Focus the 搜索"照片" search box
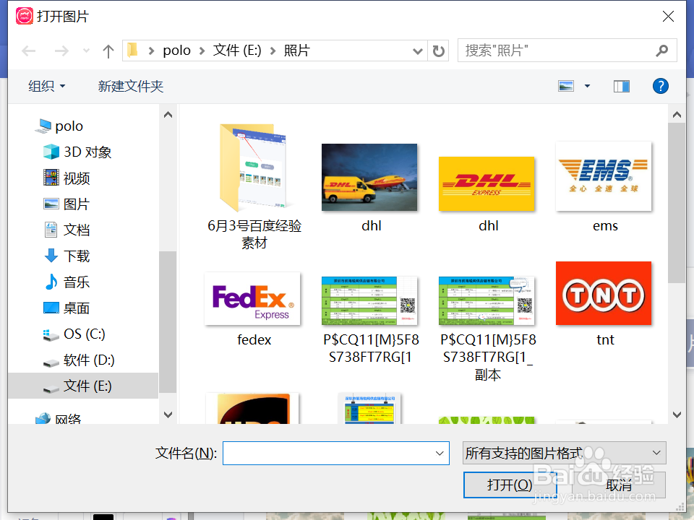The height and width of the screenshot is (520, 694). [x=567, y=51]
